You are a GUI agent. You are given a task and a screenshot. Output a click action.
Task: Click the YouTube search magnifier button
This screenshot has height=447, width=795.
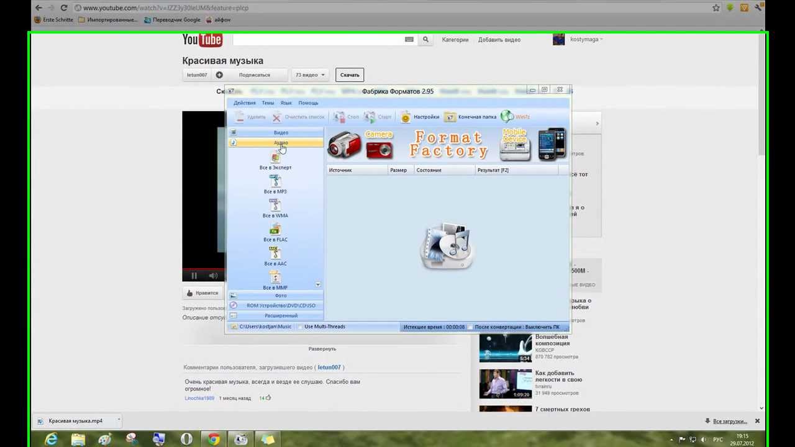pos(425,40)
